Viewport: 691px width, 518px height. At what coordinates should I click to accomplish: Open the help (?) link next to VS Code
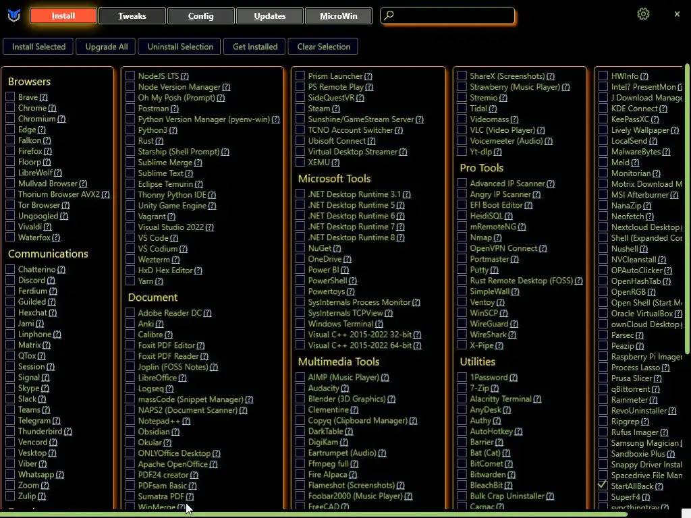[174, 238]
